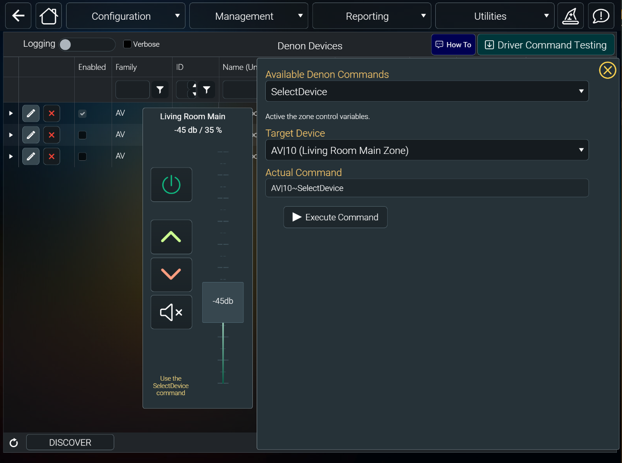
Task: Sort by the Enabled column header
Action: [92, 67]
